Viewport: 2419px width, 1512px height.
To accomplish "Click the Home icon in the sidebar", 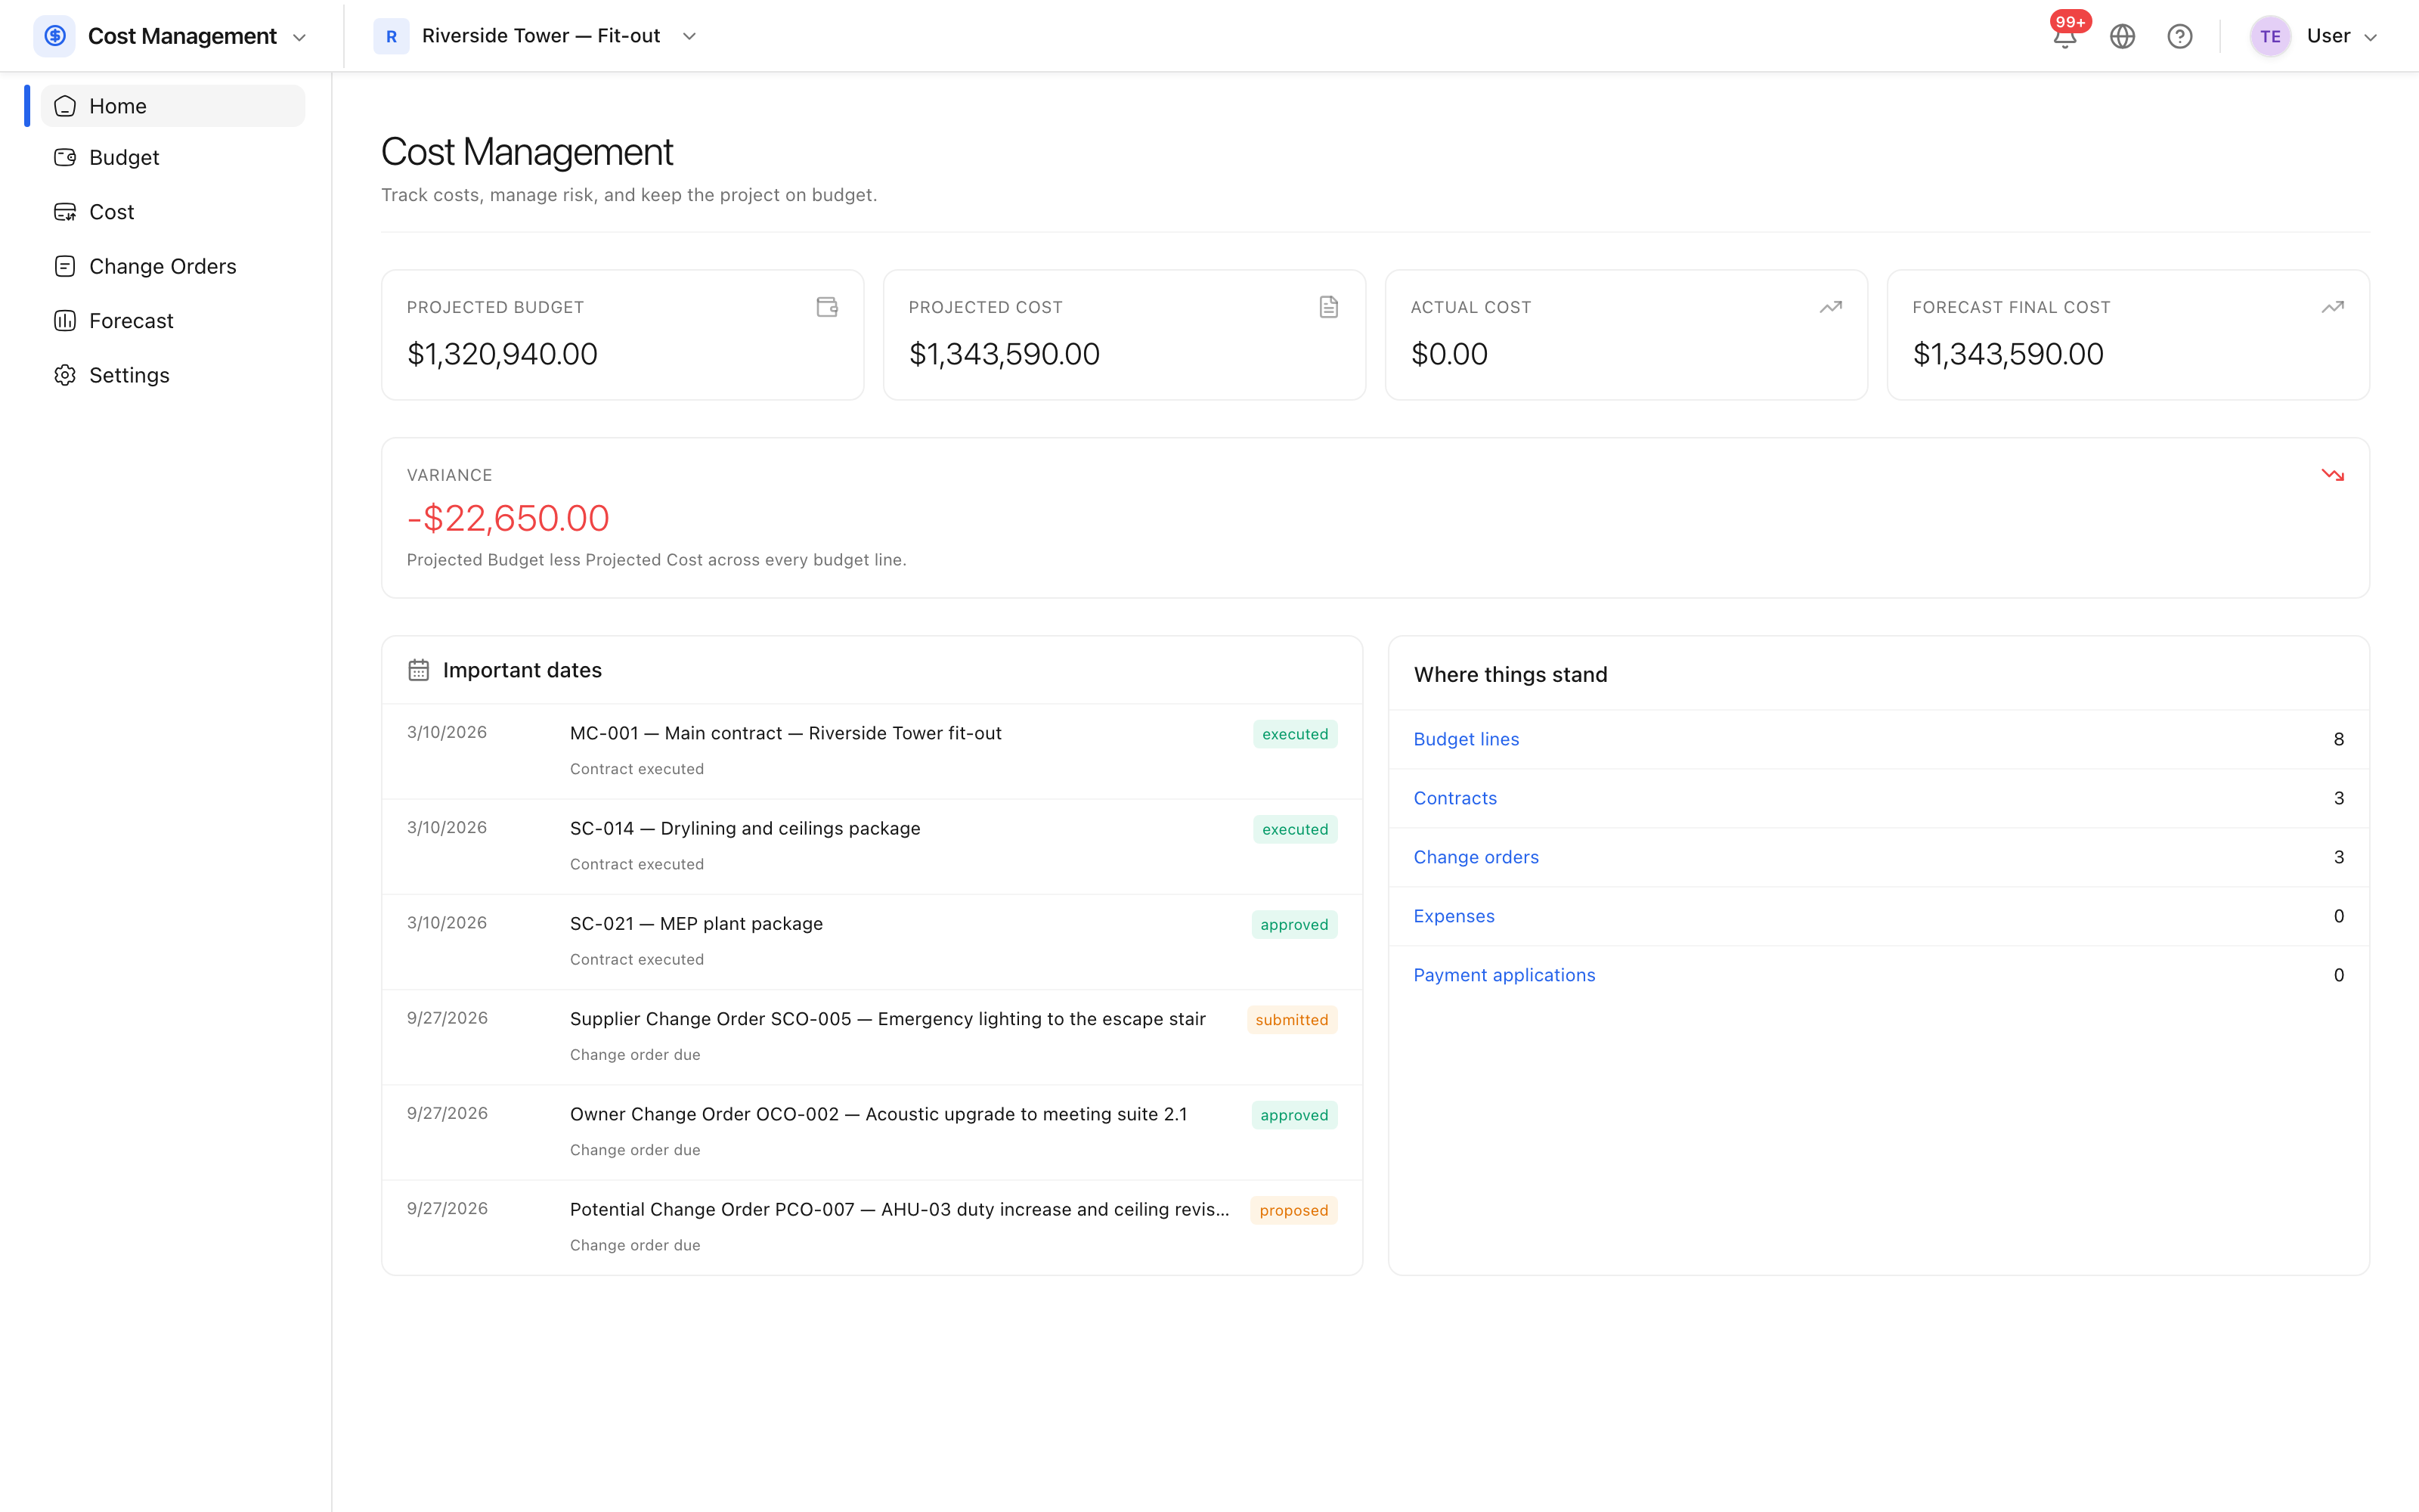I will click(65, 106).
